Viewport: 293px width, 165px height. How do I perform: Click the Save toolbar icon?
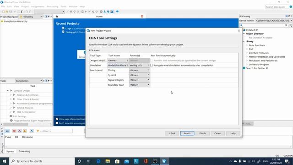11,11
